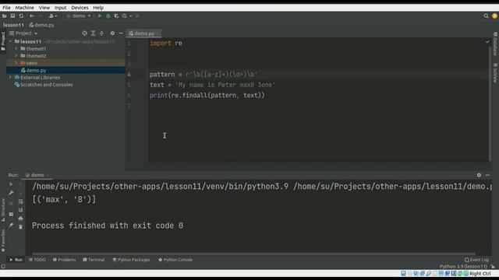Open the Help menu
The width and height of the screenshot is (499, 280).
tap(98, 8)
